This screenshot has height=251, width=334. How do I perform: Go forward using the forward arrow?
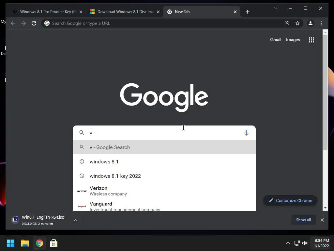23,23
